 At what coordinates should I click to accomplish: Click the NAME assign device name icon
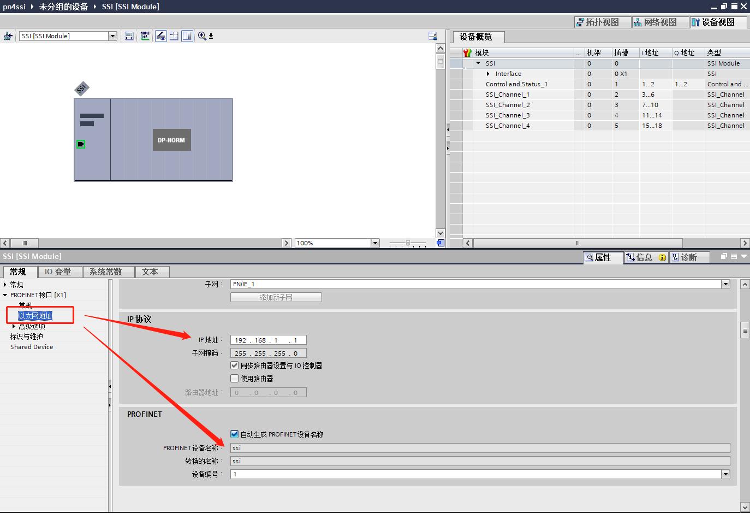pyautogui.click(x=145, y=36)
